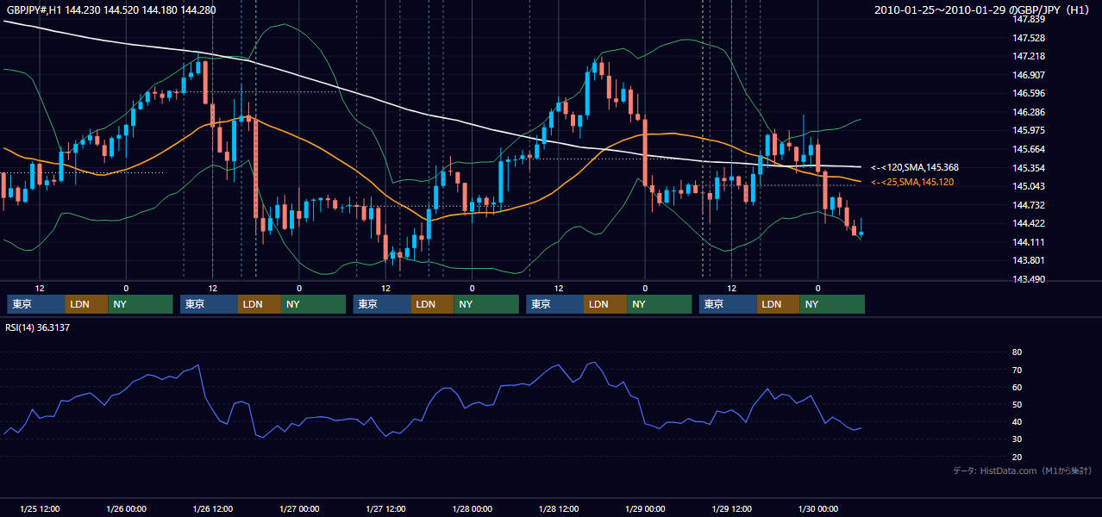Select the NY session block above 1/29 00:00
Image resolution: width=1102 pixels, height=517 pixels.
pos(660,304)
